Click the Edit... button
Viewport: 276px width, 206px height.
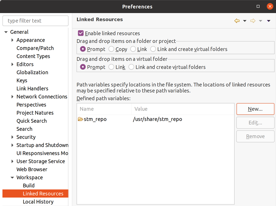[x=255, y=123]
